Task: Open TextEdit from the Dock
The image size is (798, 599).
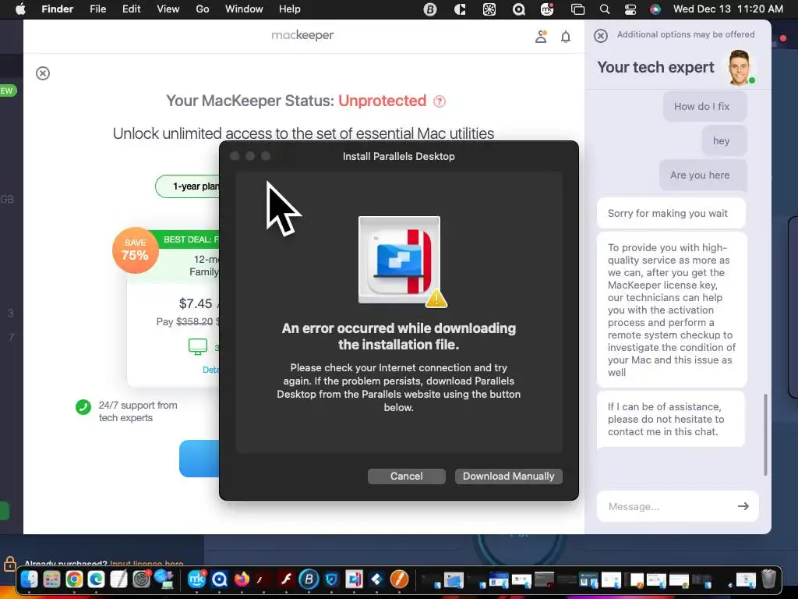Action: point(118,580)
